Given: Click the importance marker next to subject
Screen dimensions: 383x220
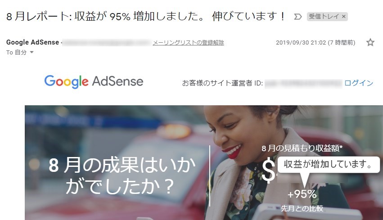Looking at the screenshot, I should click(x=298, y=17).
